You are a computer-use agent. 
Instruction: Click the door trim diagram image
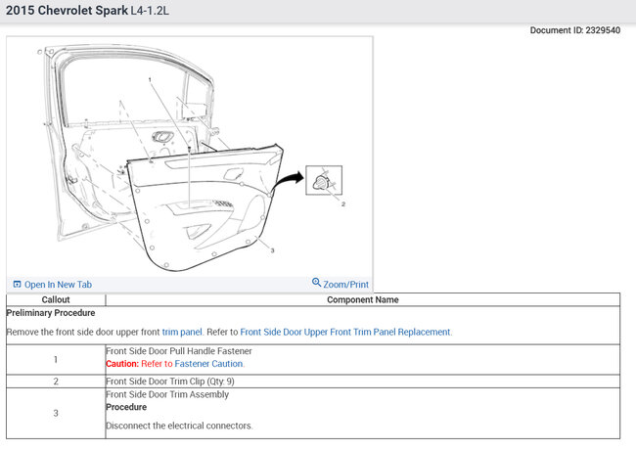click(190, 158)
